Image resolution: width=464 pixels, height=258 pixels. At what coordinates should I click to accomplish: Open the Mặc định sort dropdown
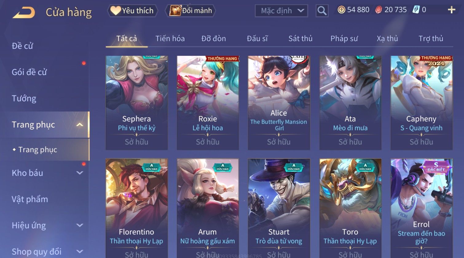click(281, 11)
